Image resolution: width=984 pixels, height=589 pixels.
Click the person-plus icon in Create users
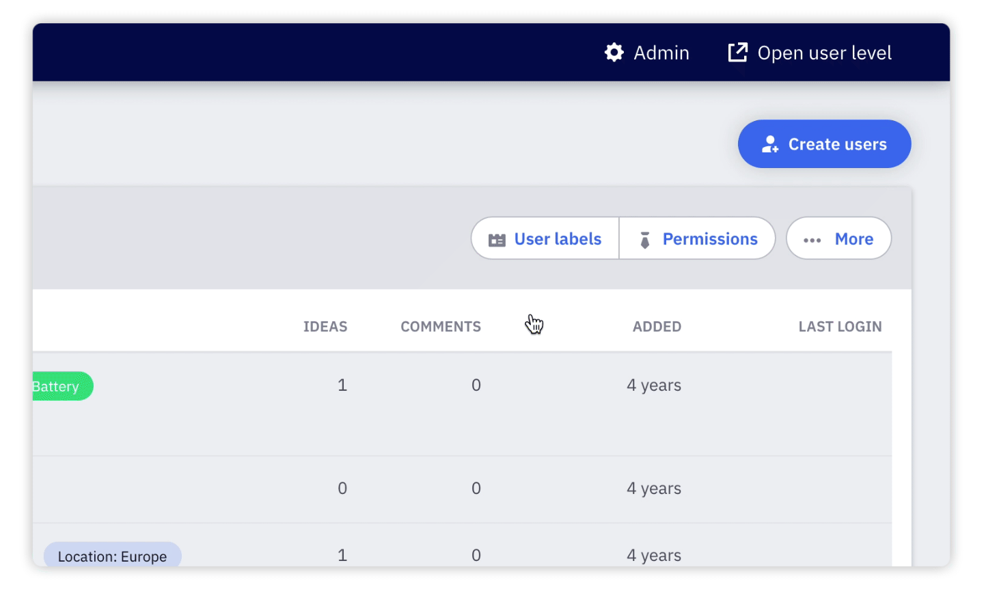[x=770, y=144]
